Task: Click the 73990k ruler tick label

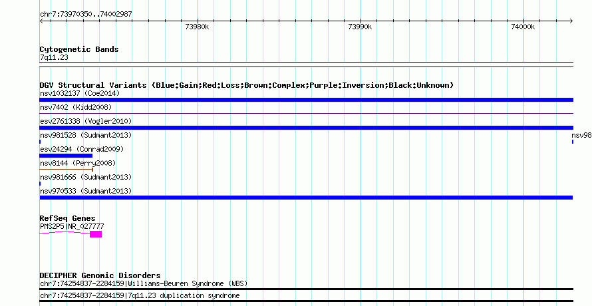Action: pos(360,27)
